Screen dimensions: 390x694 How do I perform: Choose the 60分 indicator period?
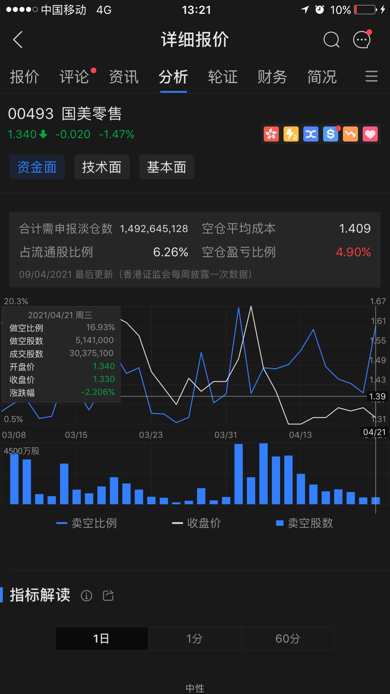288,638
